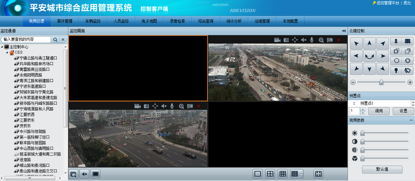This screenshot has width=415, height=181.
Task: Open 电子地图 tab
Action: (x=150, y=21)
